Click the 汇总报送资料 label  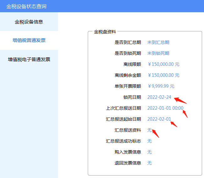(128, 130)
